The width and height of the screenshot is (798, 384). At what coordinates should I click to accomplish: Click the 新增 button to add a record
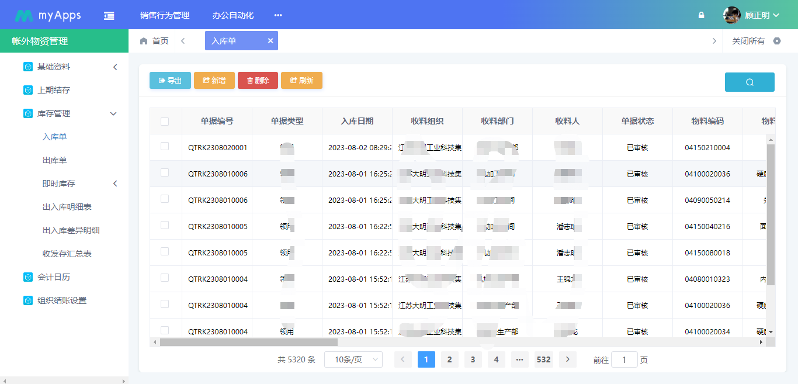pos(214,80)
